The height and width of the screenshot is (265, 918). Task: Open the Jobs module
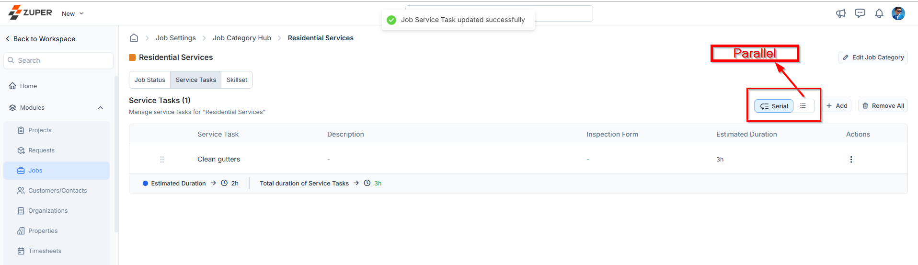point(57,171)
